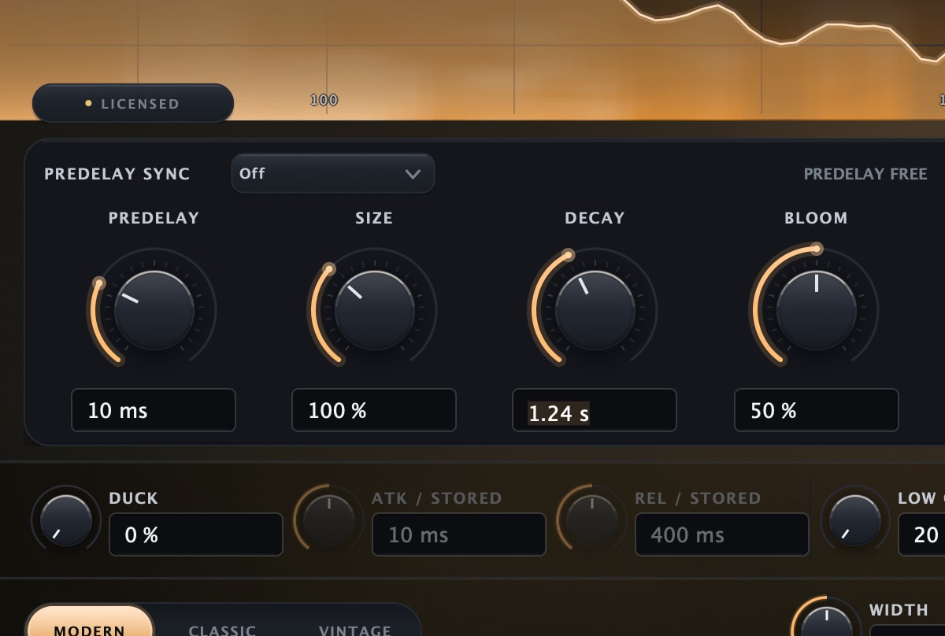The image size is (945, 636).
Task: Edit the Duck 0 % value field
Action: pyautogui.click(x=196, y=534)
